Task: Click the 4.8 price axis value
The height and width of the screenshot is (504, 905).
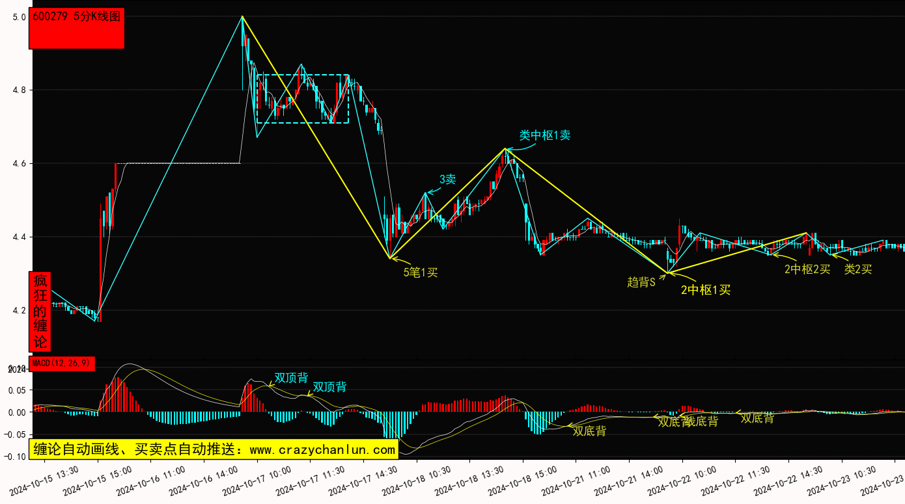Action: [19, 90]
